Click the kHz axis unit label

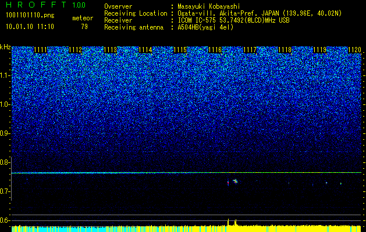(x=5, y=47)
